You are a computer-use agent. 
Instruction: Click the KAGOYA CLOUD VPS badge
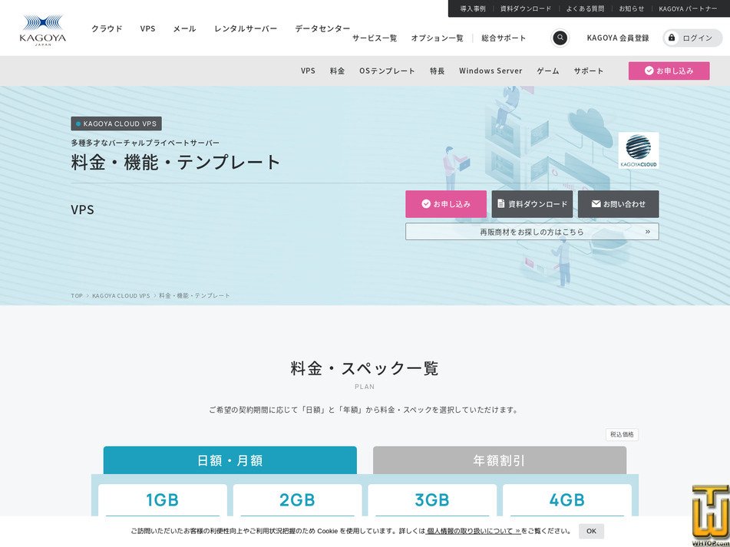[x=117, y=124]
